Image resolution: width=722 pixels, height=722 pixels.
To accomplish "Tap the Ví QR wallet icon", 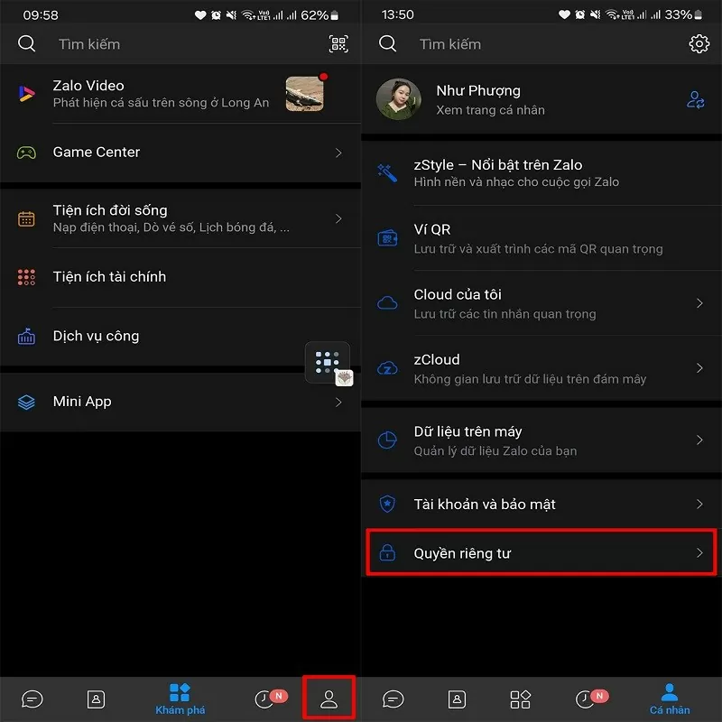I will 387,238.
